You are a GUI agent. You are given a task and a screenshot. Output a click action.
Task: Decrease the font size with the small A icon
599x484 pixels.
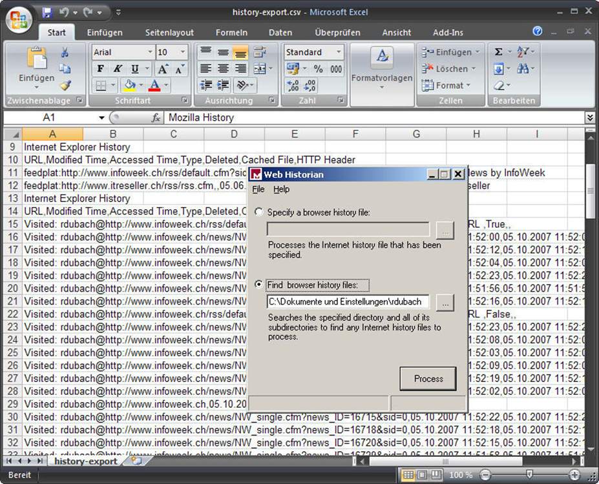[x=179, y=69]
